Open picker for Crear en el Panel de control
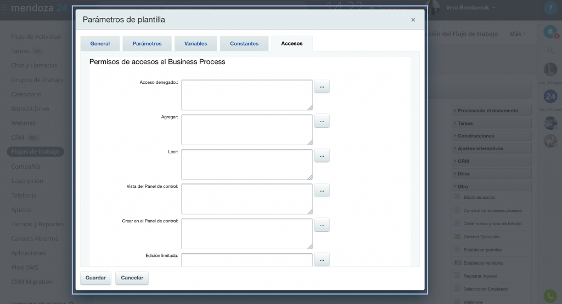Viewport: 562px width, 304px height. 322,225
